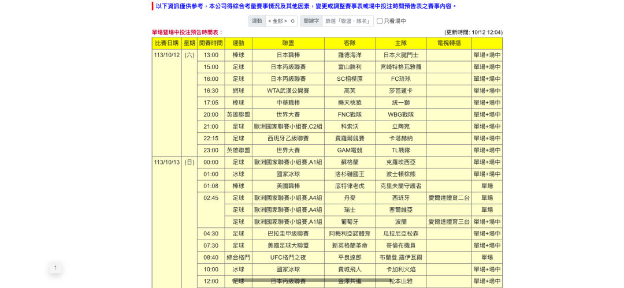The image size is (624, 288).
Task: Click 塞爾維亞 team cell
Action: (x=401, y=210)
